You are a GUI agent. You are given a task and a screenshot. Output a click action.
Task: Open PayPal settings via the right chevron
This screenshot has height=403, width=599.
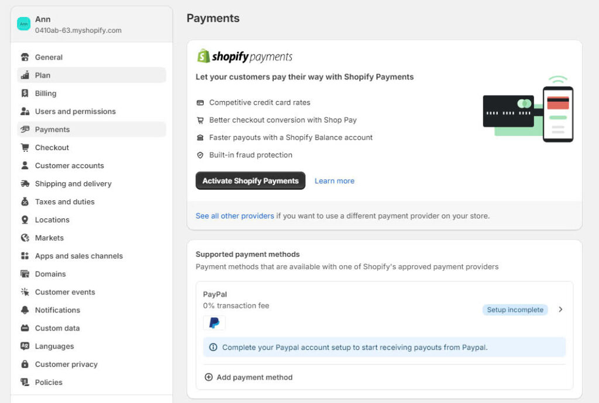coord(560,310)
